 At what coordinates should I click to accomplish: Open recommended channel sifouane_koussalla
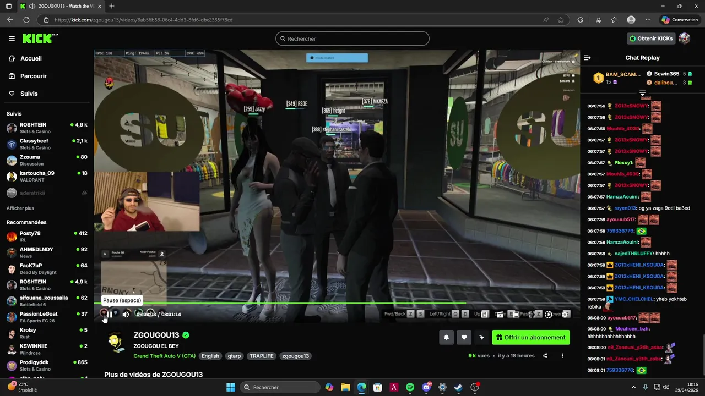[47, 301]
